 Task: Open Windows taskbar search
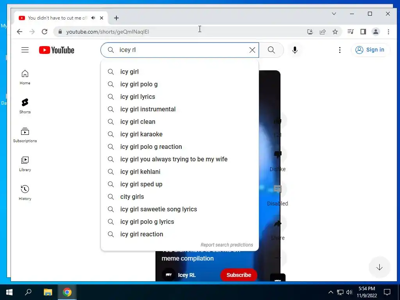[28, 292]
